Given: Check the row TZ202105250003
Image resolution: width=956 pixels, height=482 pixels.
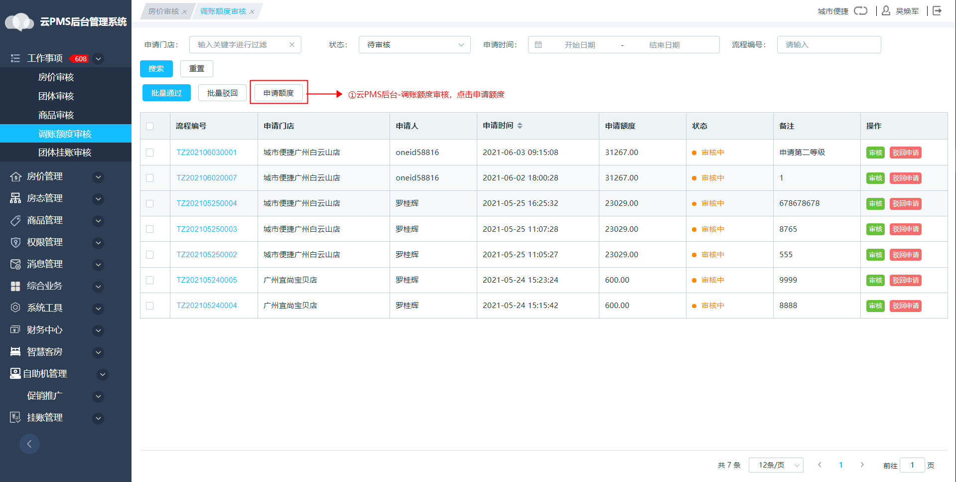Looking at the screenshot, I should click(150, 229).
